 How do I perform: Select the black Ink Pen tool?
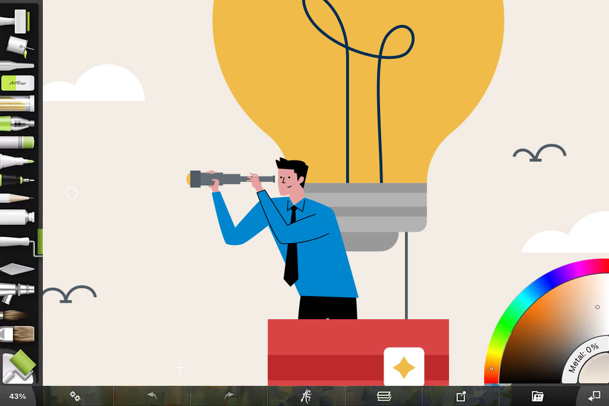click(17, 180)
